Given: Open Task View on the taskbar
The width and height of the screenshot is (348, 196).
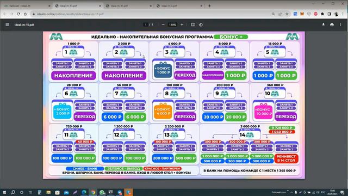Looking at the screenshot, I should (30, 192).
